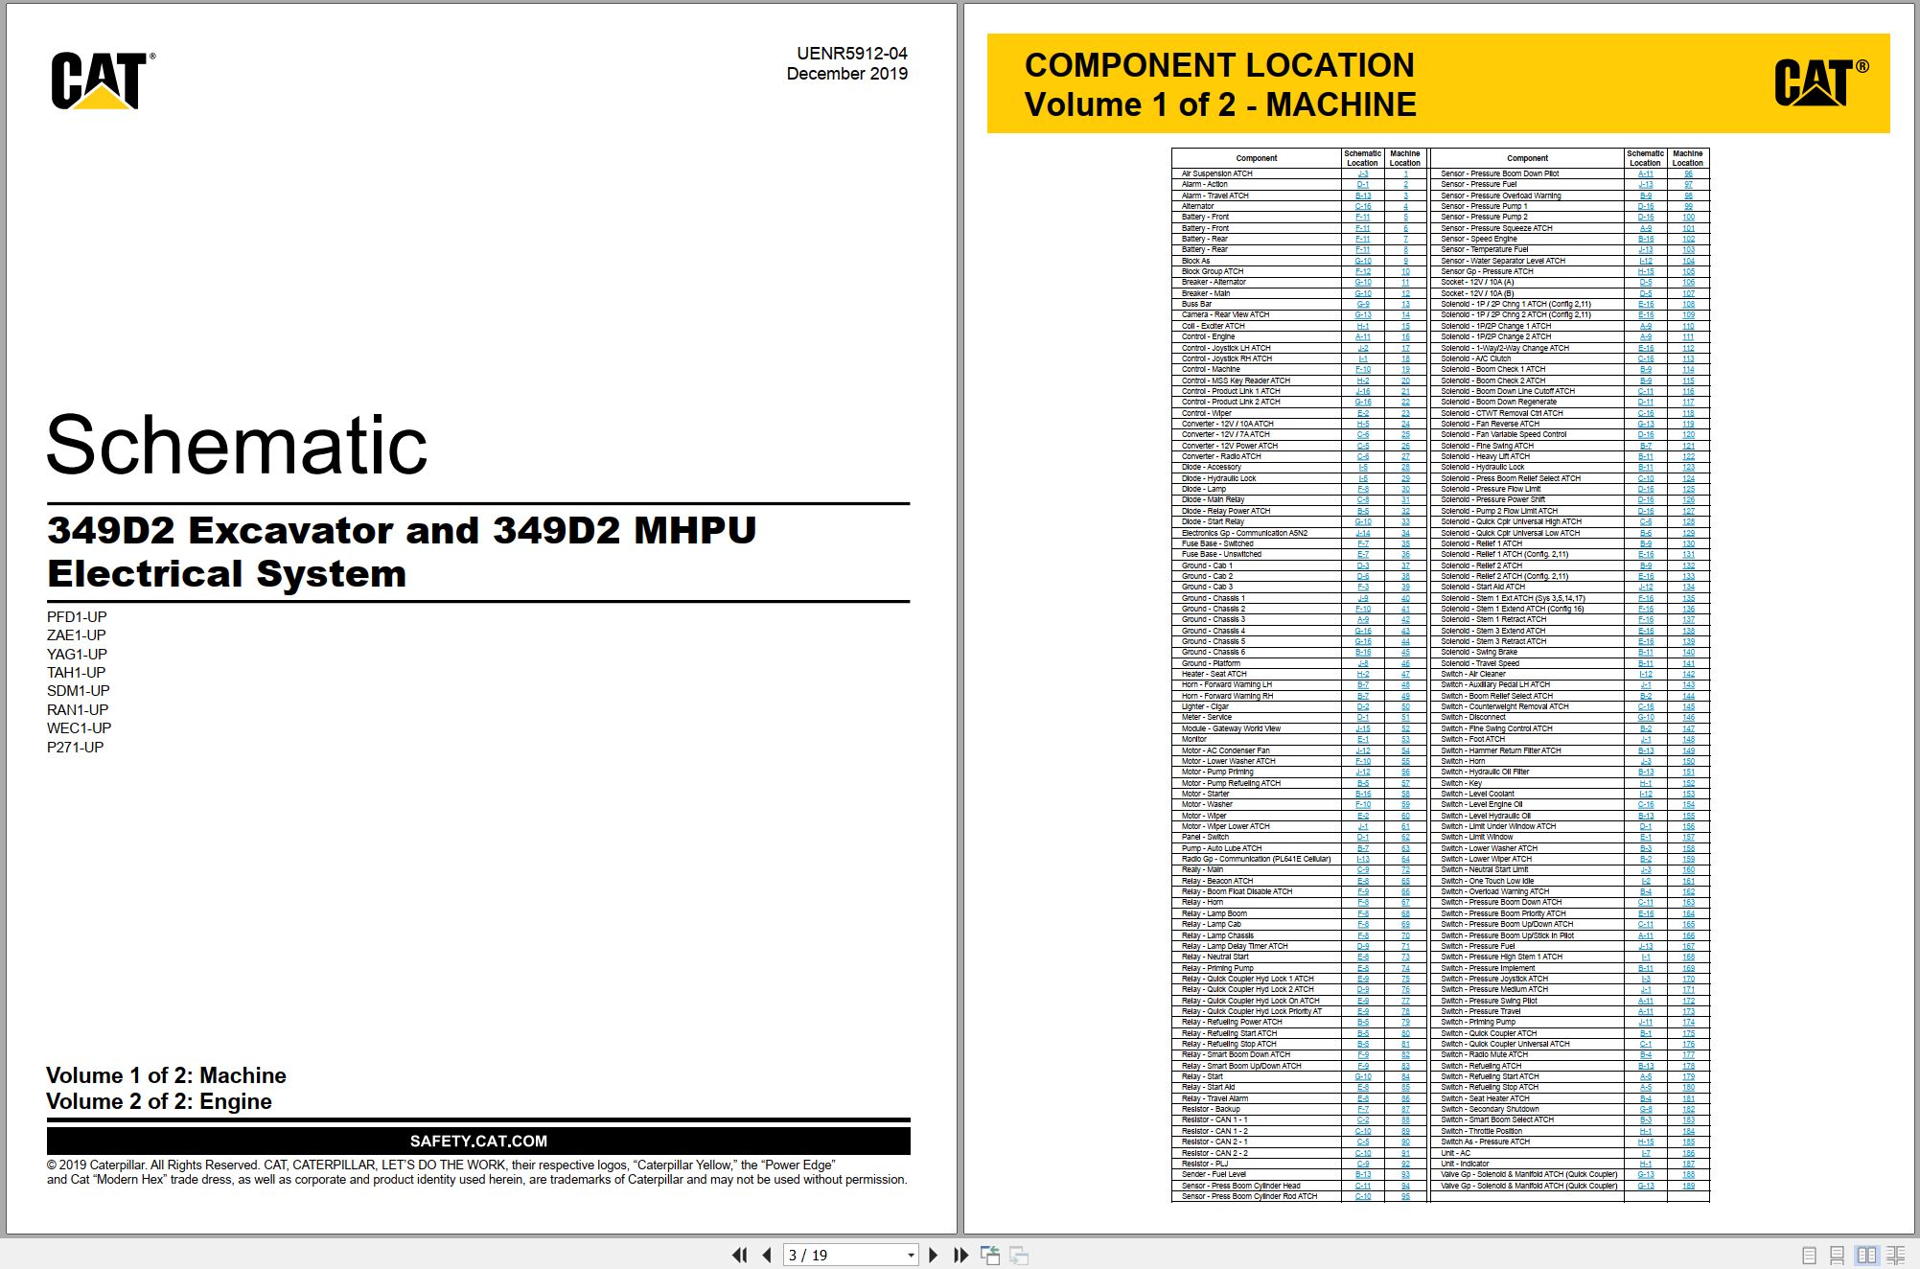Open machine location 186 for Unit - AC
The height and width of the screenshot is (1269, 1920).
(x=1688, y=1153)
